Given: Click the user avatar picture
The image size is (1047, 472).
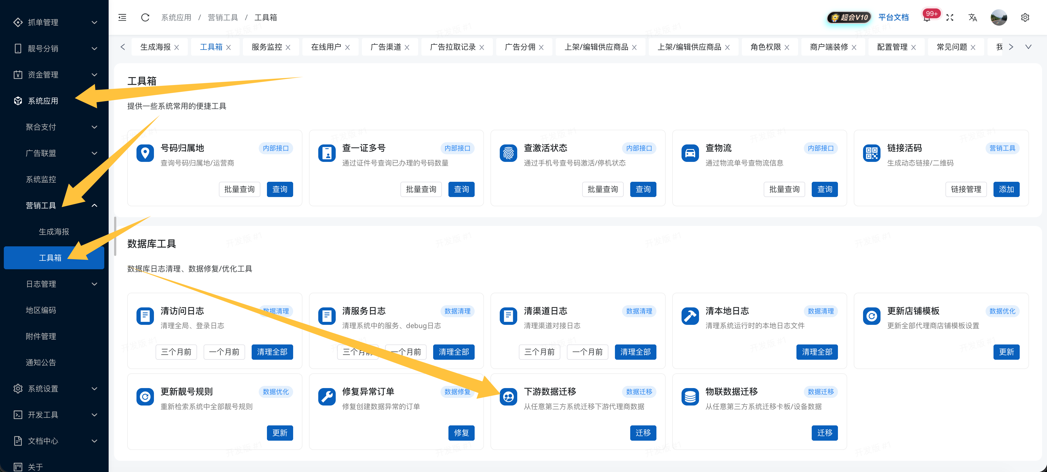Looking at the screenshot, I should [999, 17].
